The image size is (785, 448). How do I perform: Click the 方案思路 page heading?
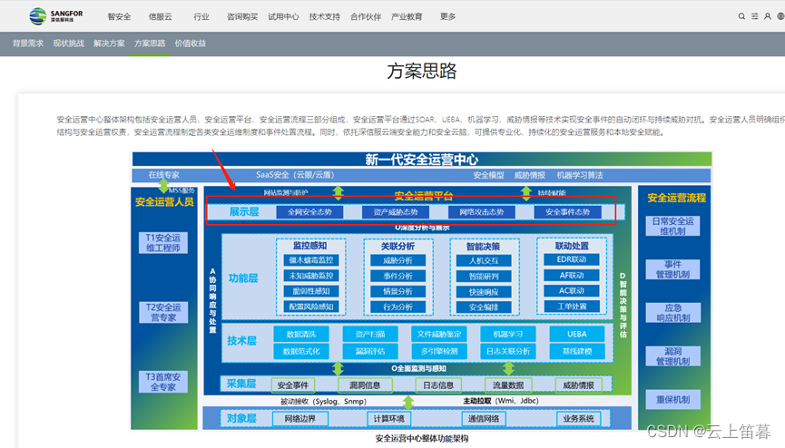coord(421,71)
